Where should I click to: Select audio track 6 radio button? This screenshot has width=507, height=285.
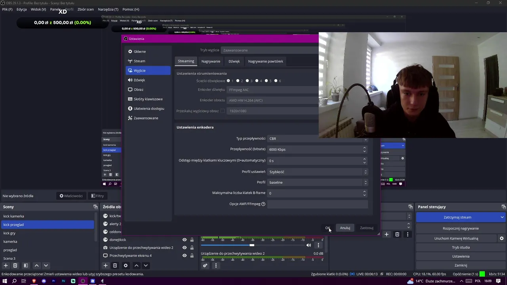click(276, 81)
